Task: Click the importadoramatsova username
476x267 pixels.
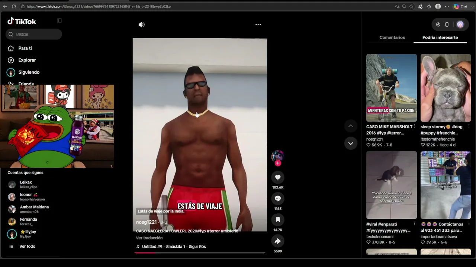Action: (439, 237)
